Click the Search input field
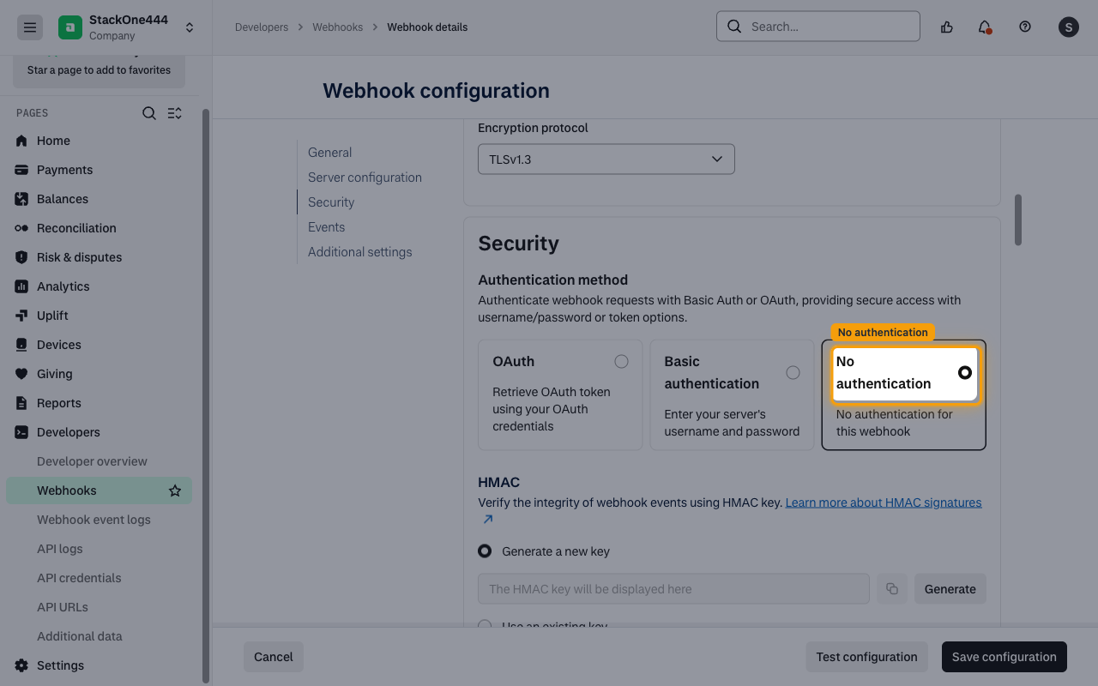The image size is (1098, 686). (x=818, y=27)
